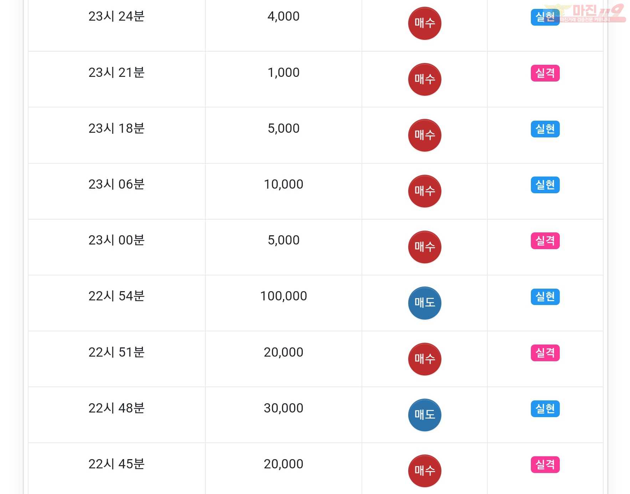Click the 매수 circle in the 23시 18분 row

(424, 135)
